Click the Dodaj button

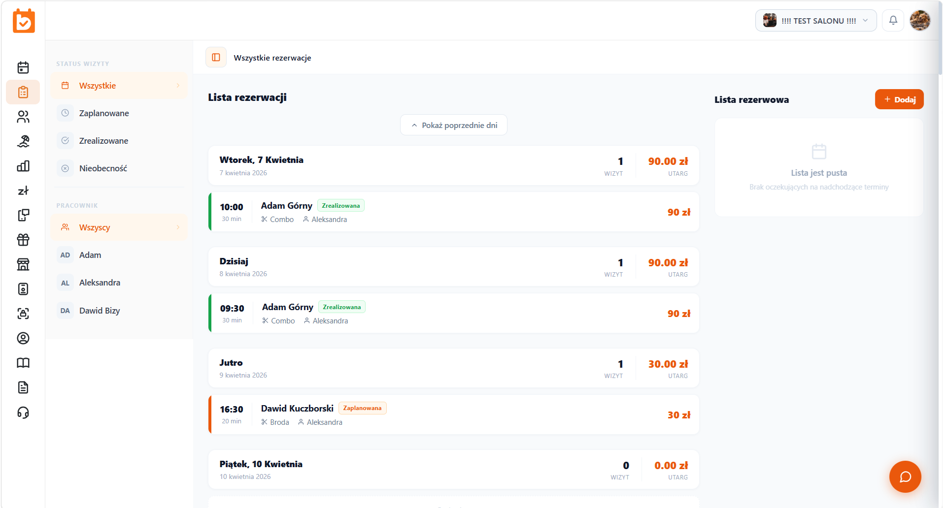click(x=899, y=99)
